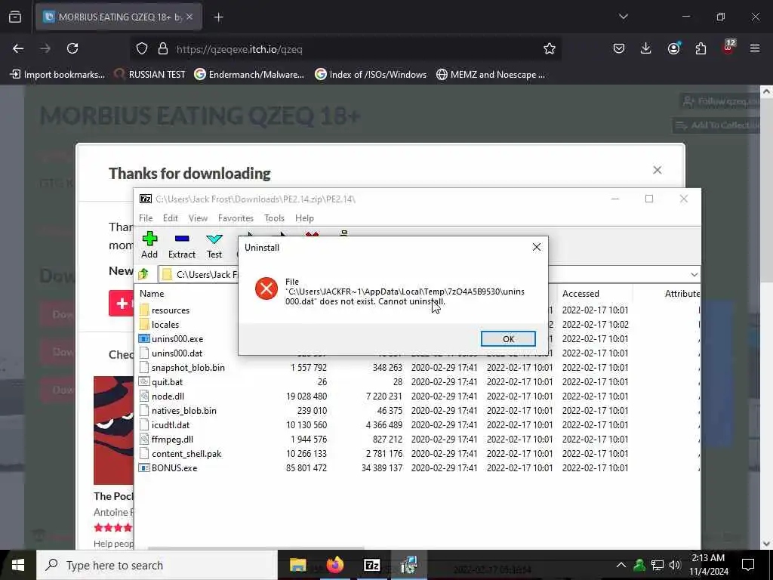Open the File menu in 7-Zip
Screen dimensions: 773x580
point(146,218)
